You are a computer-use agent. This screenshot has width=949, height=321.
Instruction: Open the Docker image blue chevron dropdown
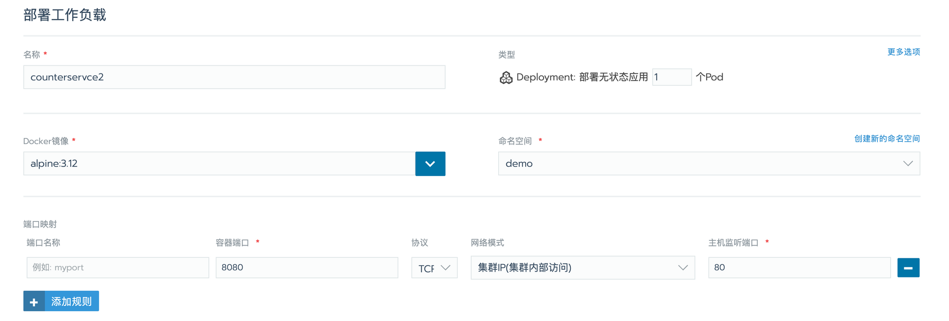(x=430, y=164)
